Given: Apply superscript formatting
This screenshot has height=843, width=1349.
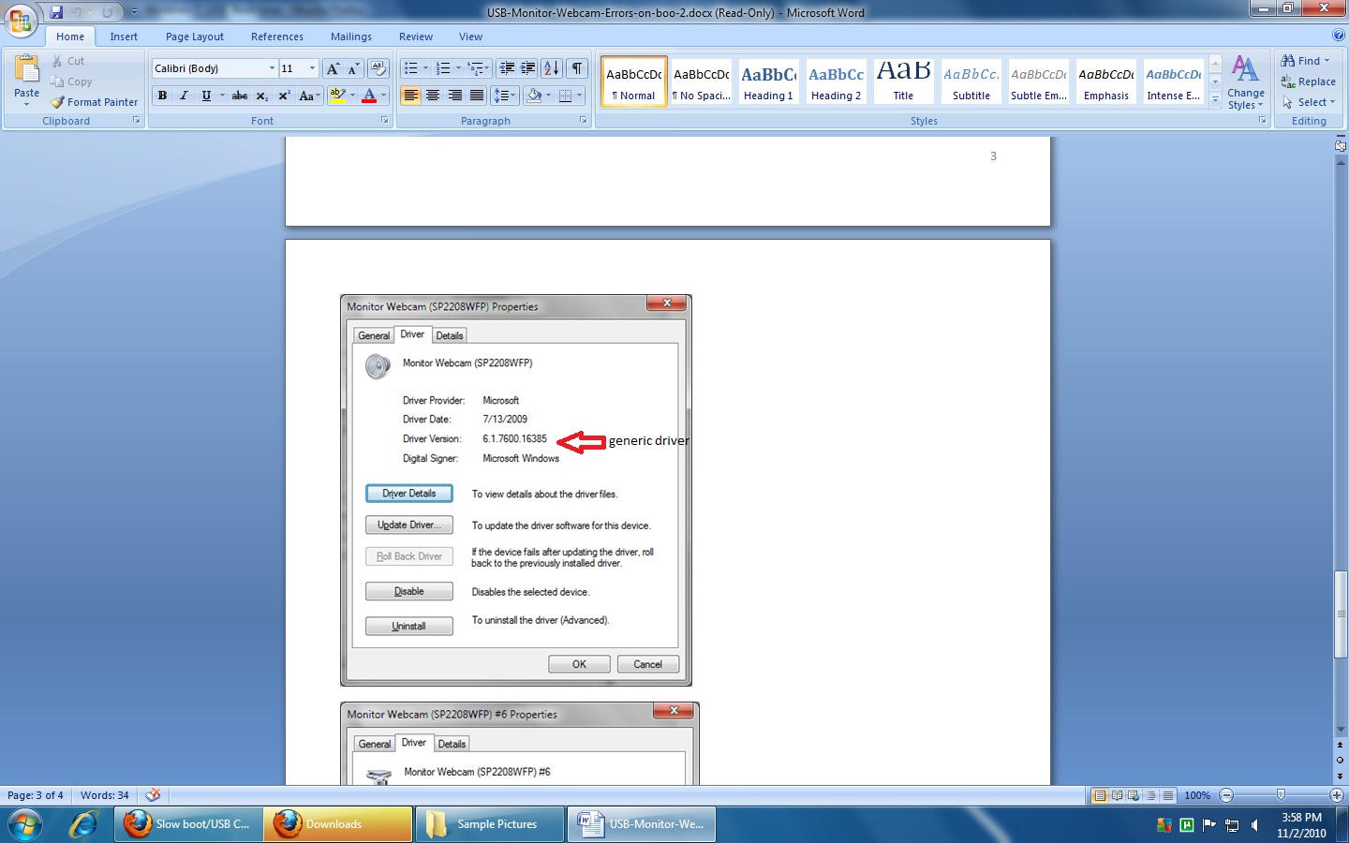Looking at the screenshot, I should [284, 96].
